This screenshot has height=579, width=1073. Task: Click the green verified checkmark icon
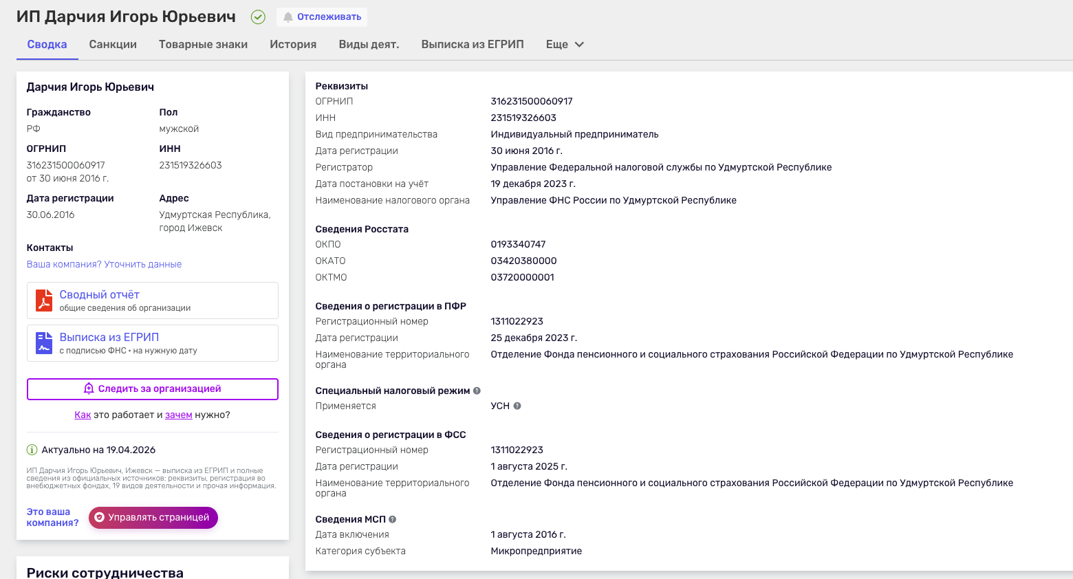(x=258, y=17)
